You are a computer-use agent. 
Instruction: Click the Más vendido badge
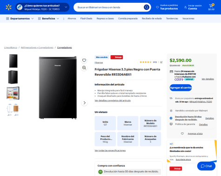click(x=102, y=57)
